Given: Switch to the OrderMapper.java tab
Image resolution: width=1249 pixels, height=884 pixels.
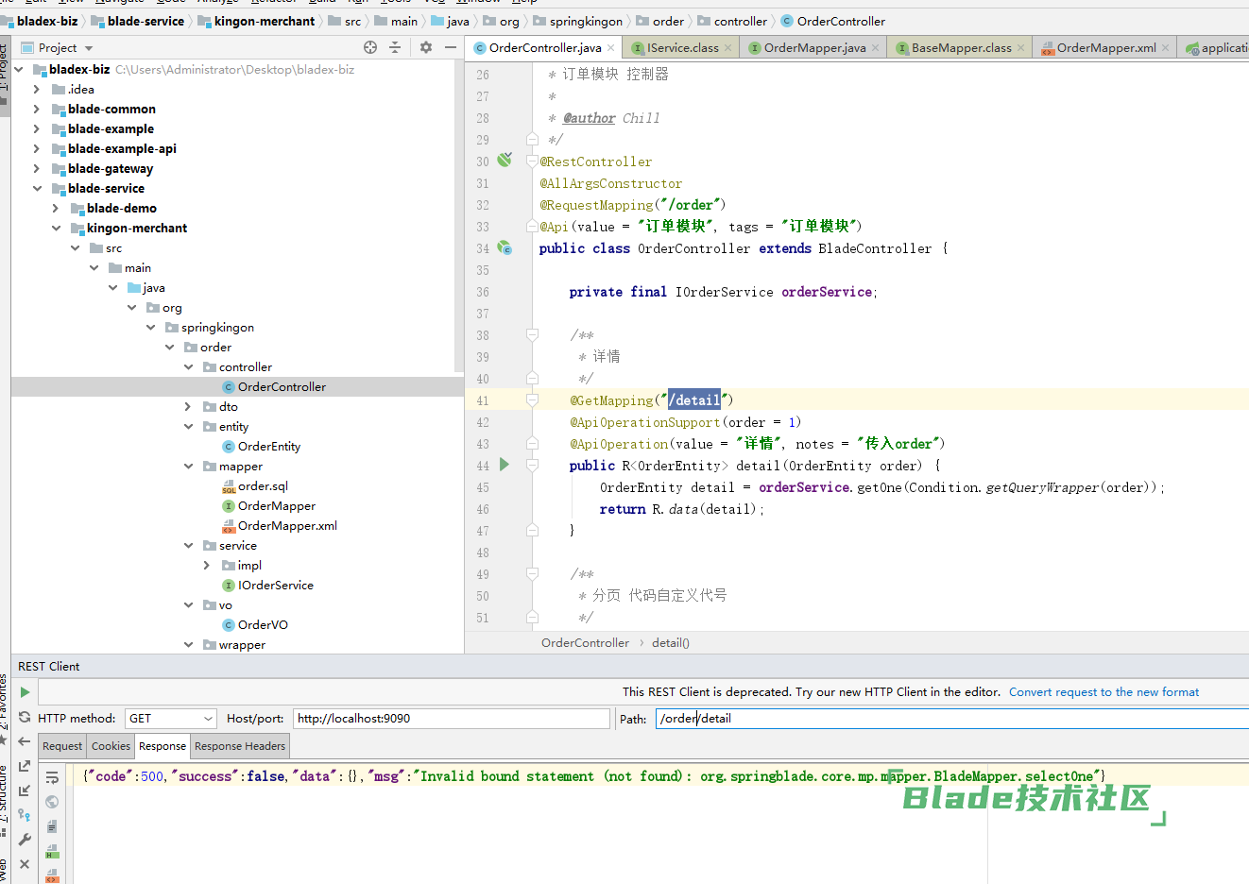Looking at the screenshot, I should tap(814, 48).
